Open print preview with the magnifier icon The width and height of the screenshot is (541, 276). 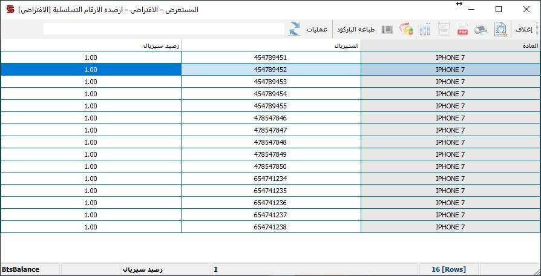pyautogui.click(x=500, y=30)
